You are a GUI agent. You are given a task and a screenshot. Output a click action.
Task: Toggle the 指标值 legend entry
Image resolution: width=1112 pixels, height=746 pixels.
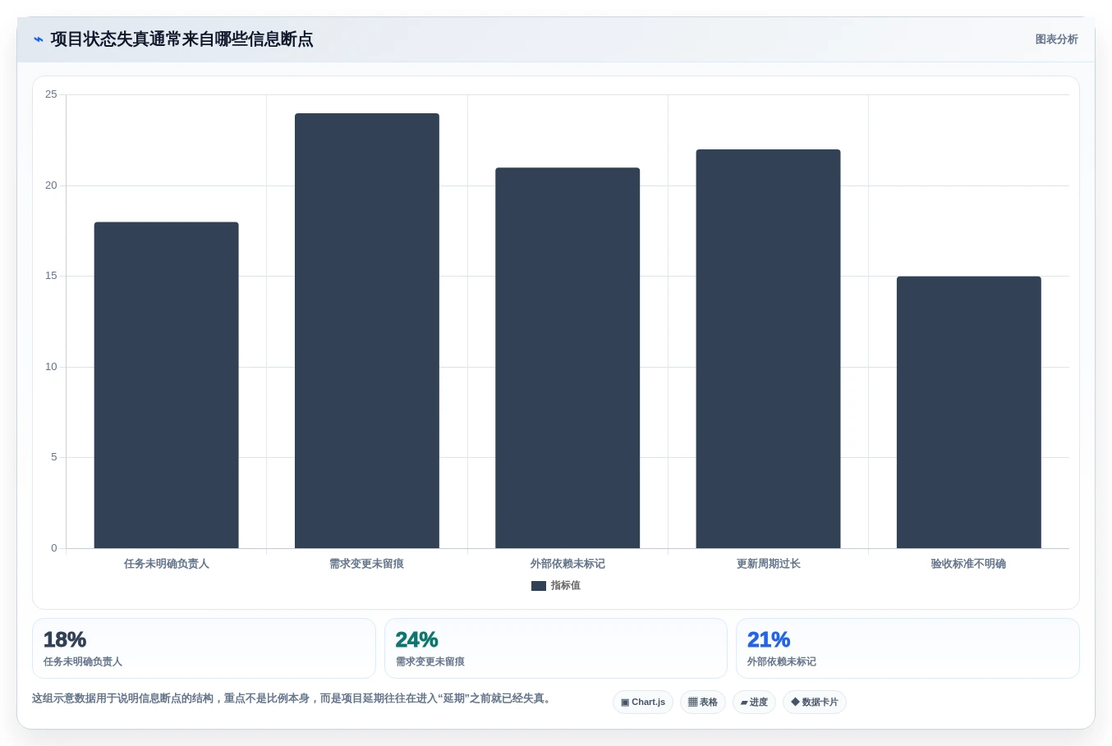(x=556, y=586)
